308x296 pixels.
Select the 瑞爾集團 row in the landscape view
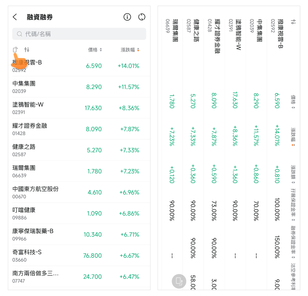pyautogui.click(x=171, y=143)
